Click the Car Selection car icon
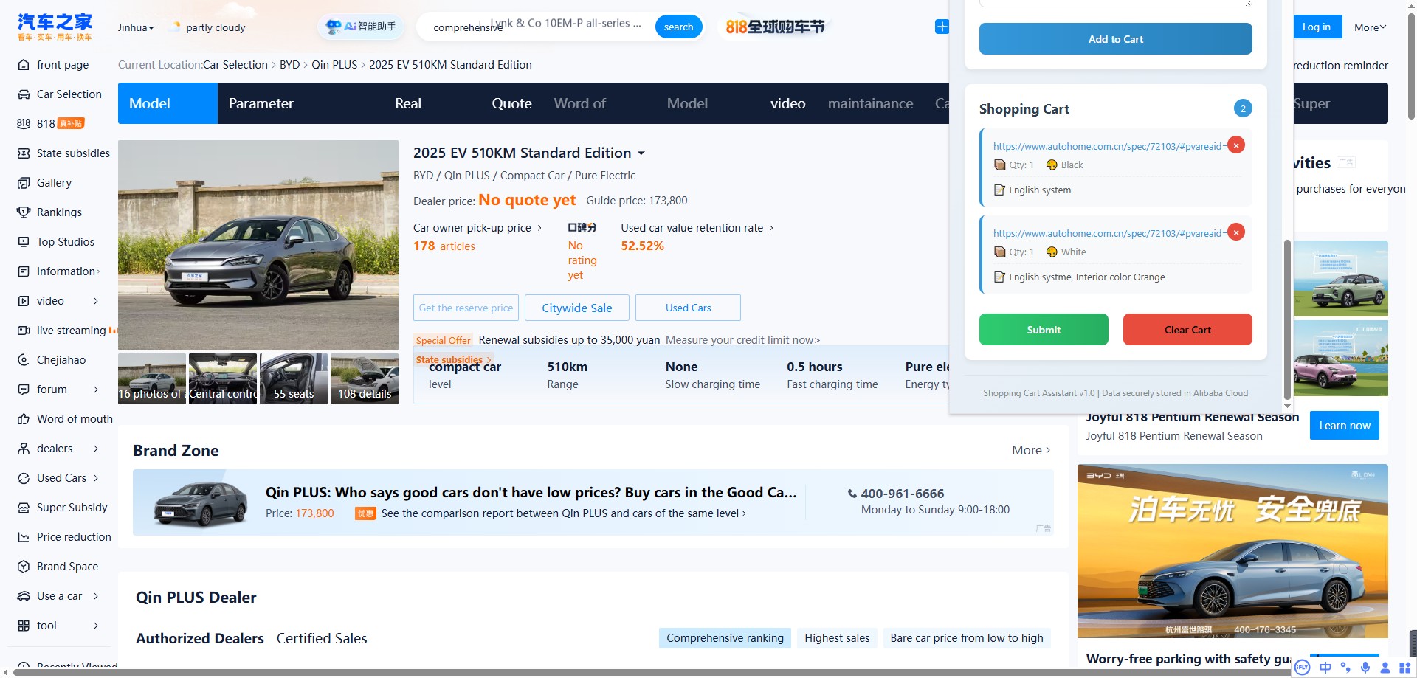Viewport: 1417px width, 678px height. click(24, 94)
